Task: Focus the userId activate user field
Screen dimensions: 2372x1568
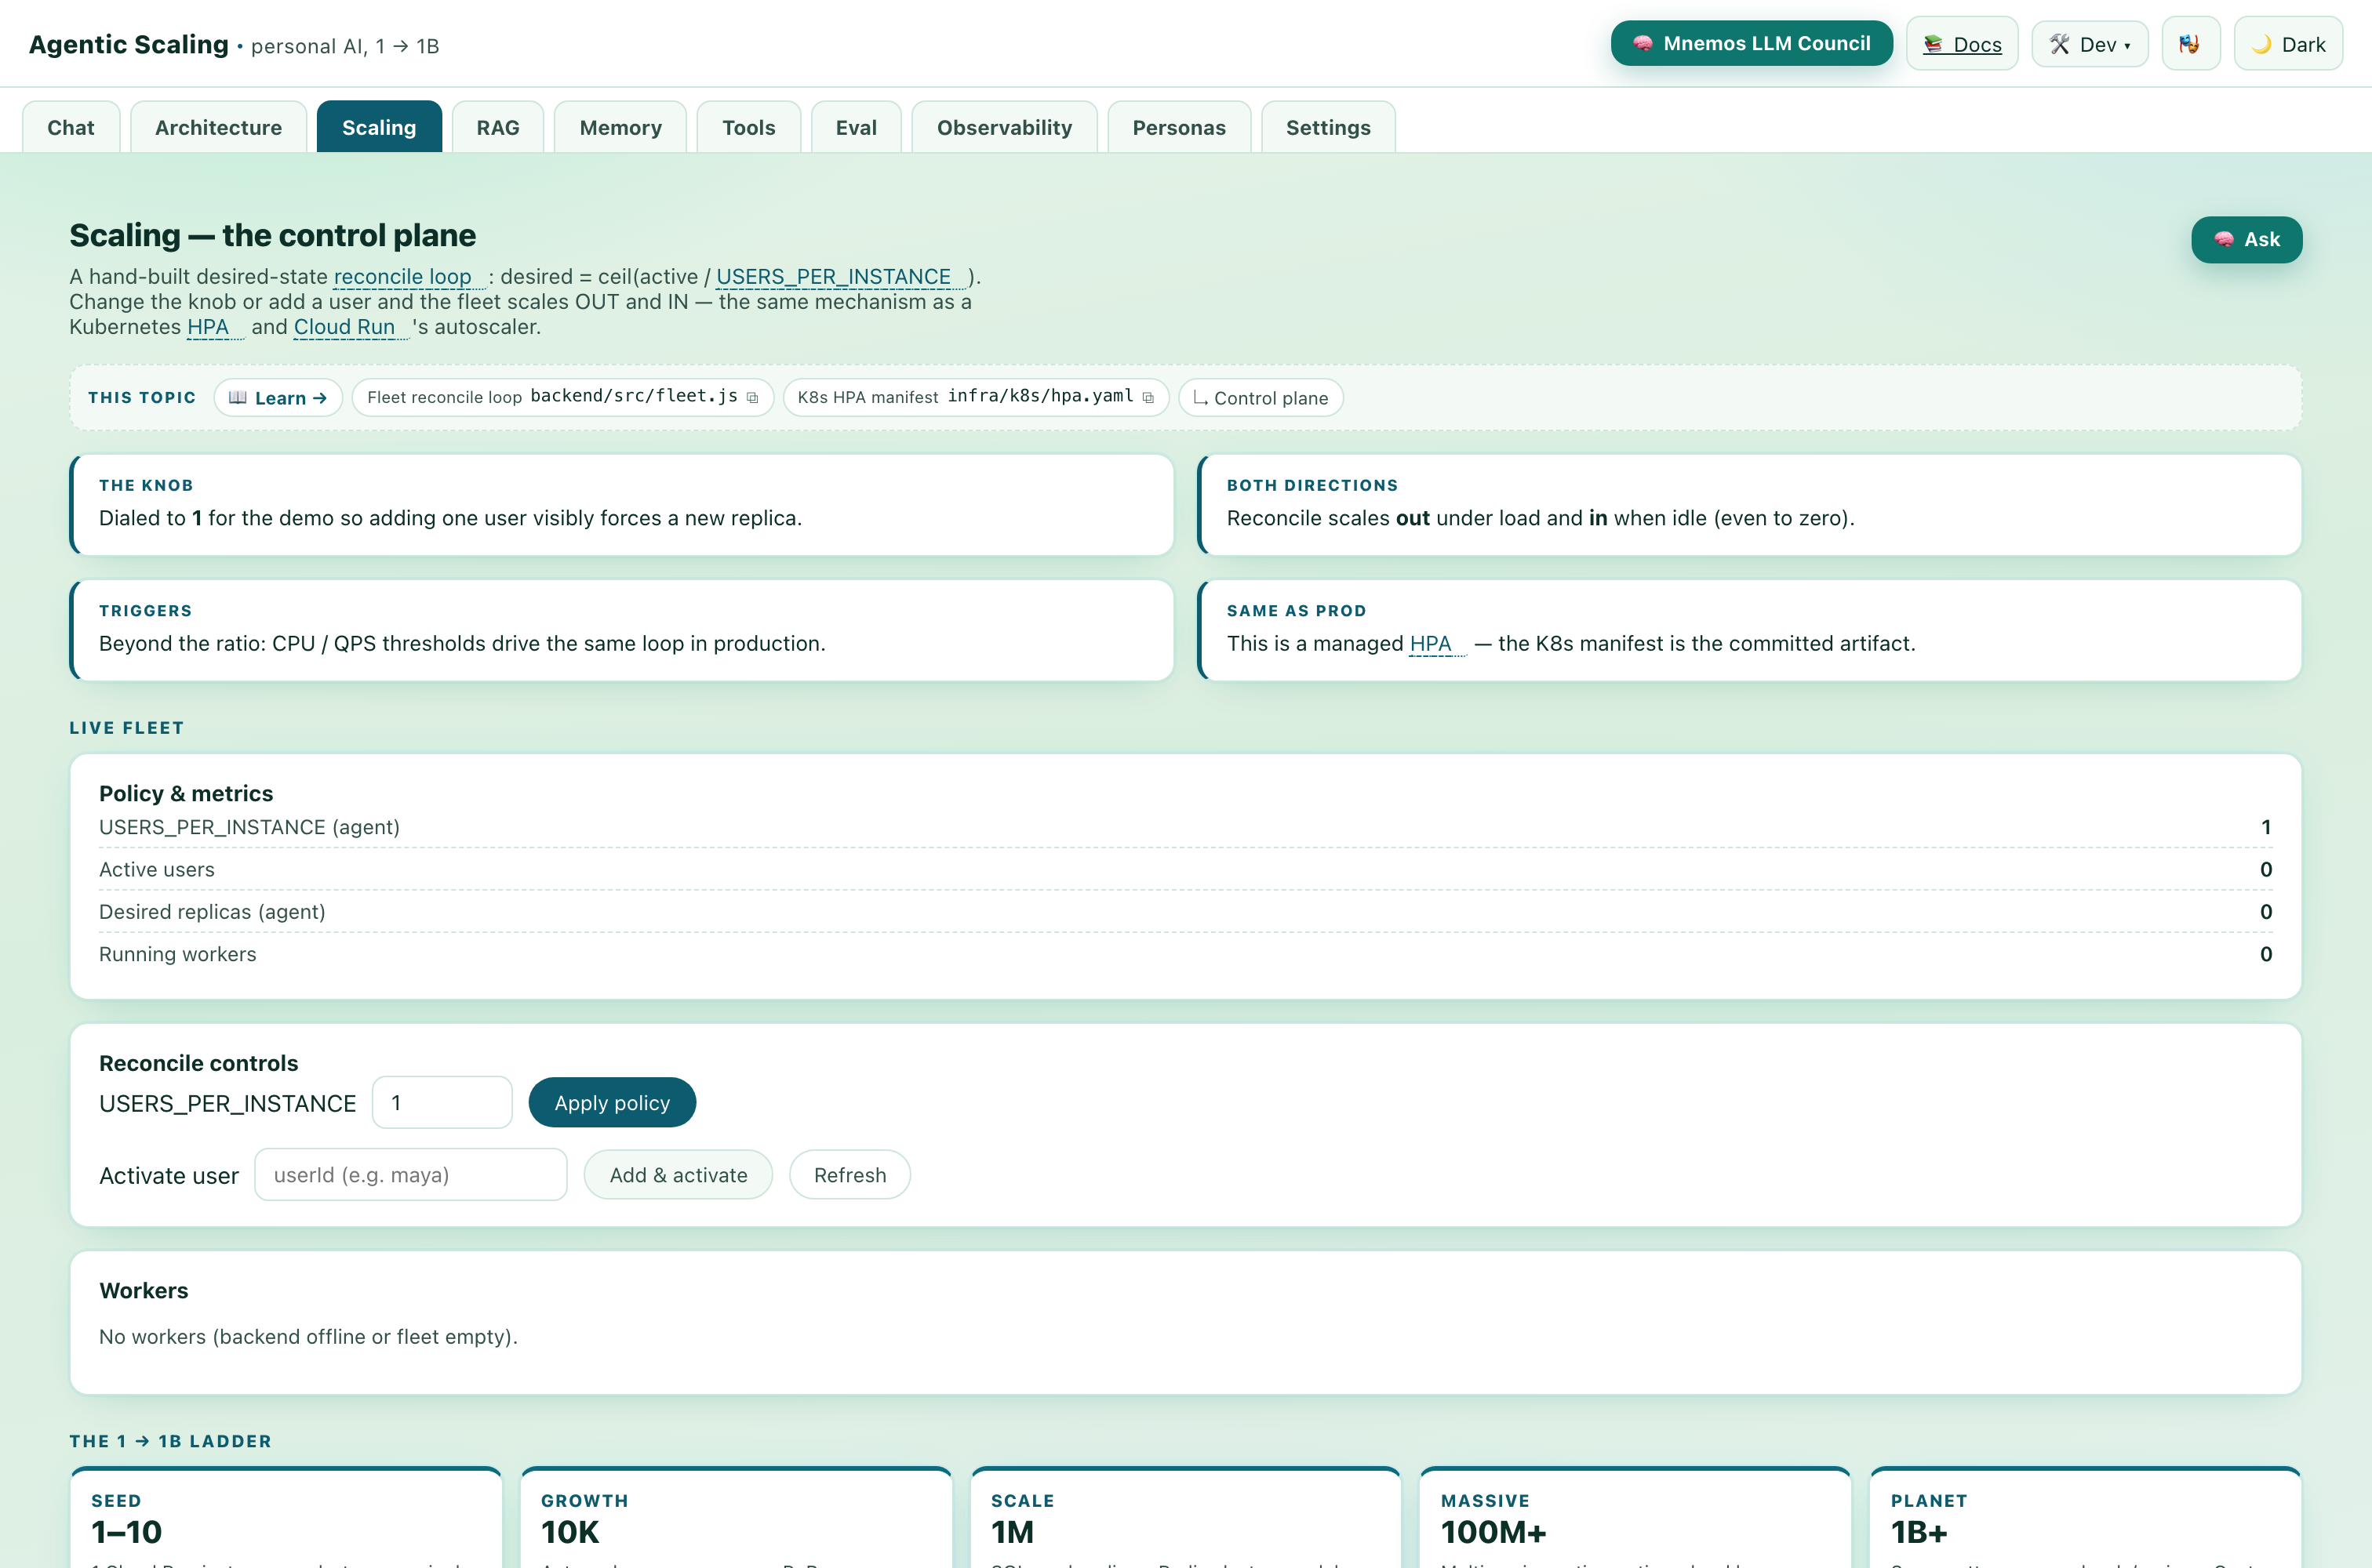Action: pos(411,1175)
